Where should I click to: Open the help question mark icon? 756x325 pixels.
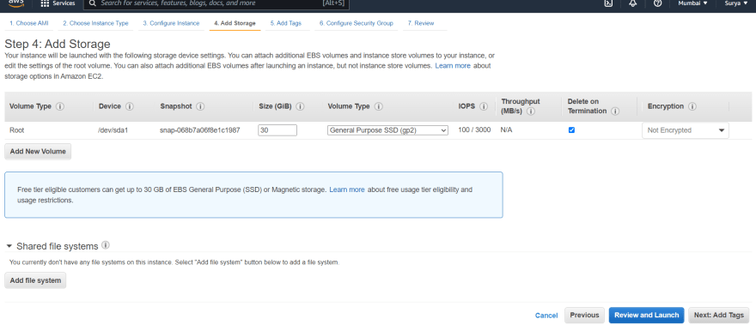pos(658,3)
